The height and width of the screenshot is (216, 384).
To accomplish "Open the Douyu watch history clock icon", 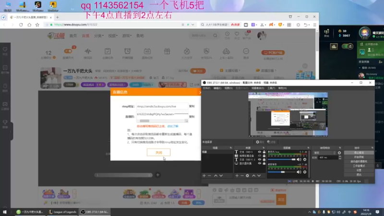I will pos(227,34).
